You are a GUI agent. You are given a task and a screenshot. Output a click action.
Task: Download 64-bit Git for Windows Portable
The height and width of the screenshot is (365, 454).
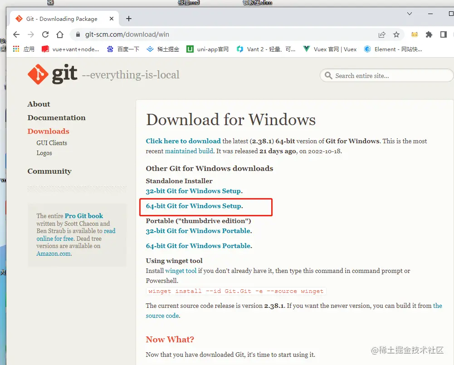point(198,246)
